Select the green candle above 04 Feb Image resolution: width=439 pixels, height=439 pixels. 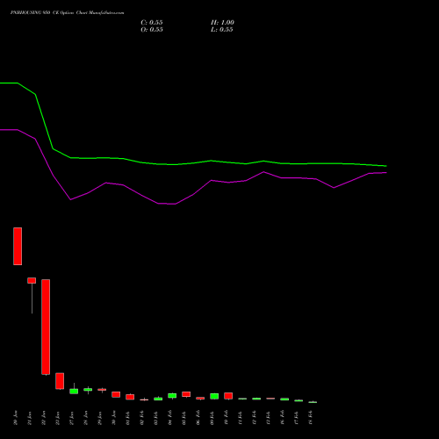[x=172, y=396]
